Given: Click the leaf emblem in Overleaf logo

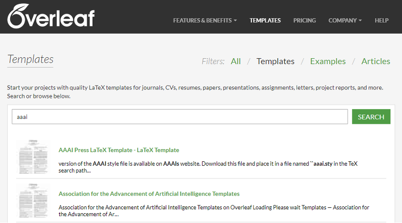Looking at the screenshot, I should pyautogui.click(x=18, y=16).
